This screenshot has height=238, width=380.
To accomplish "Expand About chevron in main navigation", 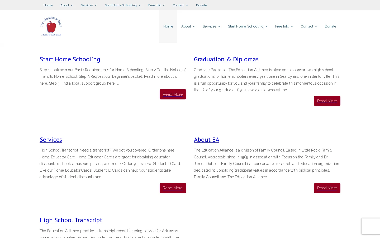I will tap(194, 26).
